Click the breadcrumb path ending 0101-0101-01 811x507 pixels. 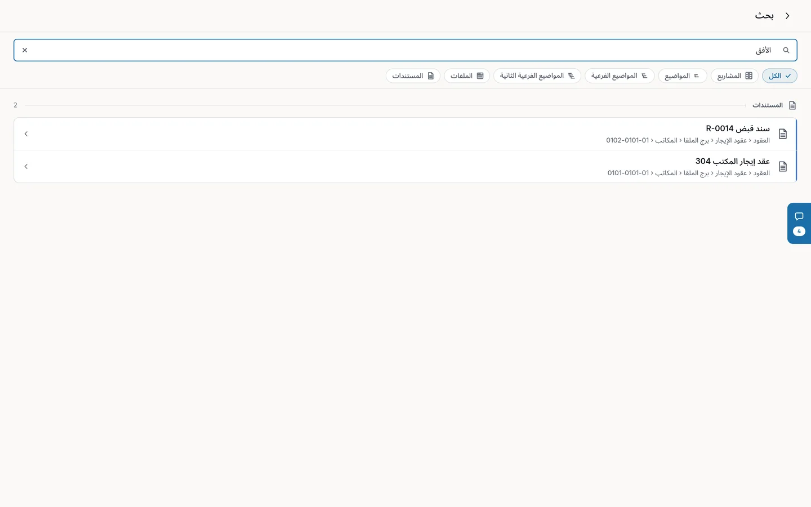(688, 173)
